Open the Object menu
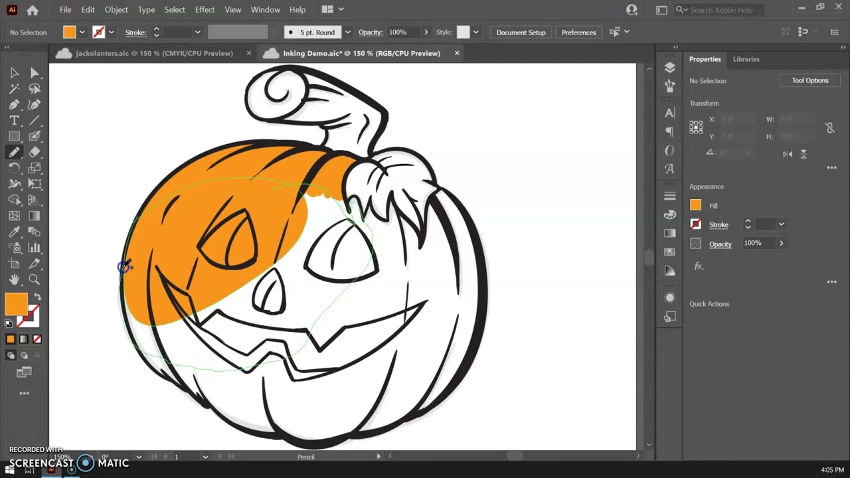This screenshot has width=850, height=478. tap(116, 9)
